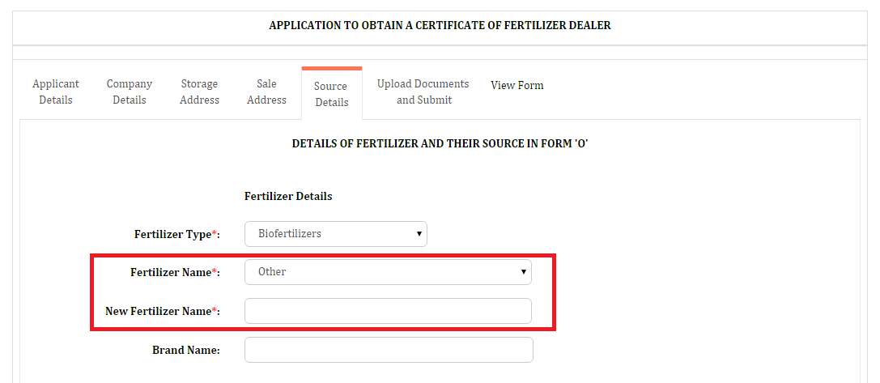Viewport: 880px width, 383px height.
Task: Click the New Fertilizer Name label
Action: point(162,311)
